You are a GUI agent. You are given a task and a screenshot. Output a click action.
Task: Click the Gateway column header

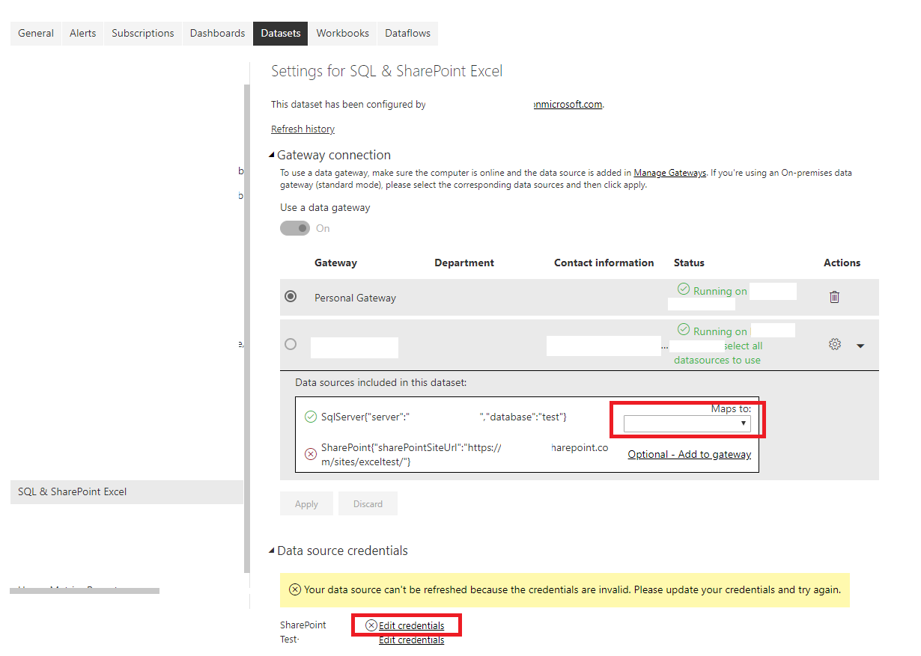click(335, 263)
